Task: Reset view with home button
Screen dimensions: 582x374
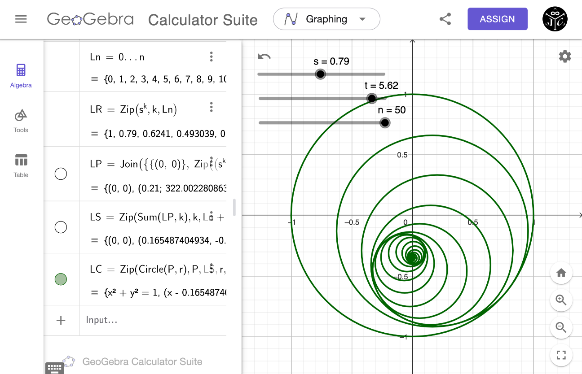Action: click(561, 273)
